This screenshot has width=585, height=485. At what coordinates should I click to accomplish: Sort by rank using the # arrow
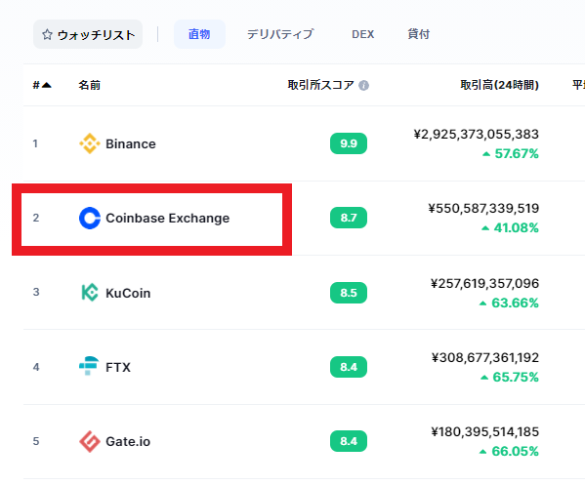42,85
